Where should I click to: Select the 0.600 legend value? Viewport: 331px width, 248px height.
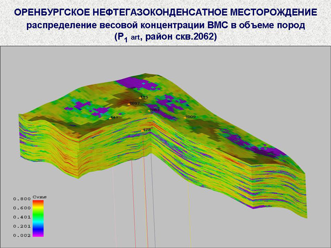point(22,208)
